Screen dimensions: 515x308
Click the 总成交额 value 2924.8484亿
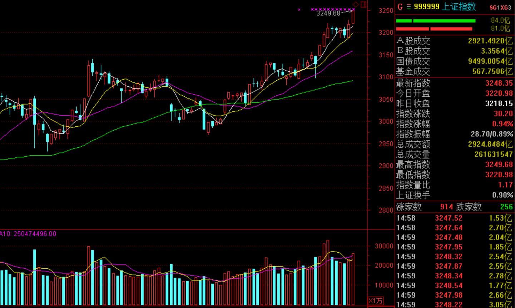490,144
